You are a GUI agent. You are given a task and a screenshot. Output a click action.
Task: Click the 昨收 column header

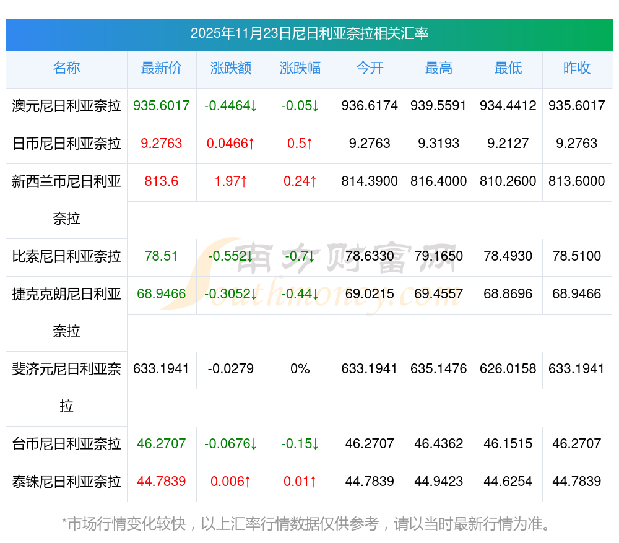click(576, 68)
